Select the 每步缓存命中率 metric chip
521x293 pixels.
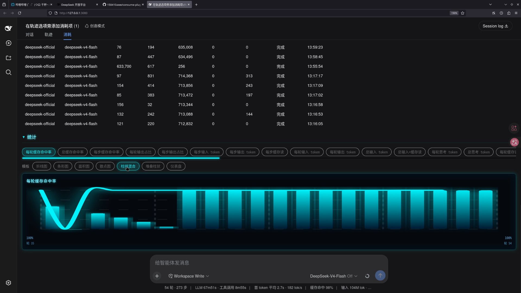[106, 152]
